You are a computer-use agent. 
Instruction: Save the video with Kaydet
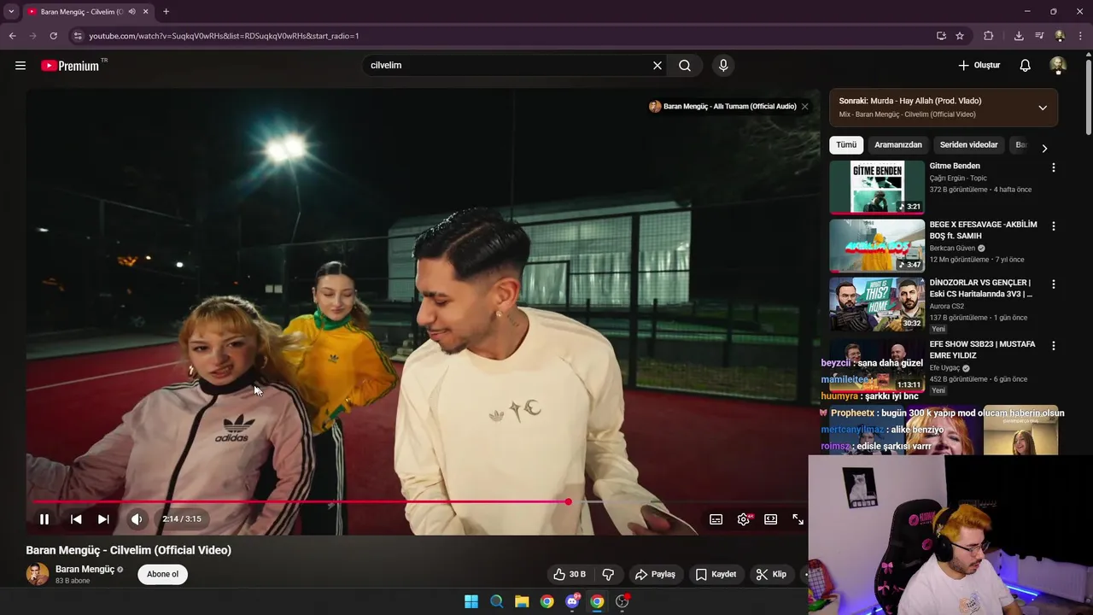[x=716, y=574]
